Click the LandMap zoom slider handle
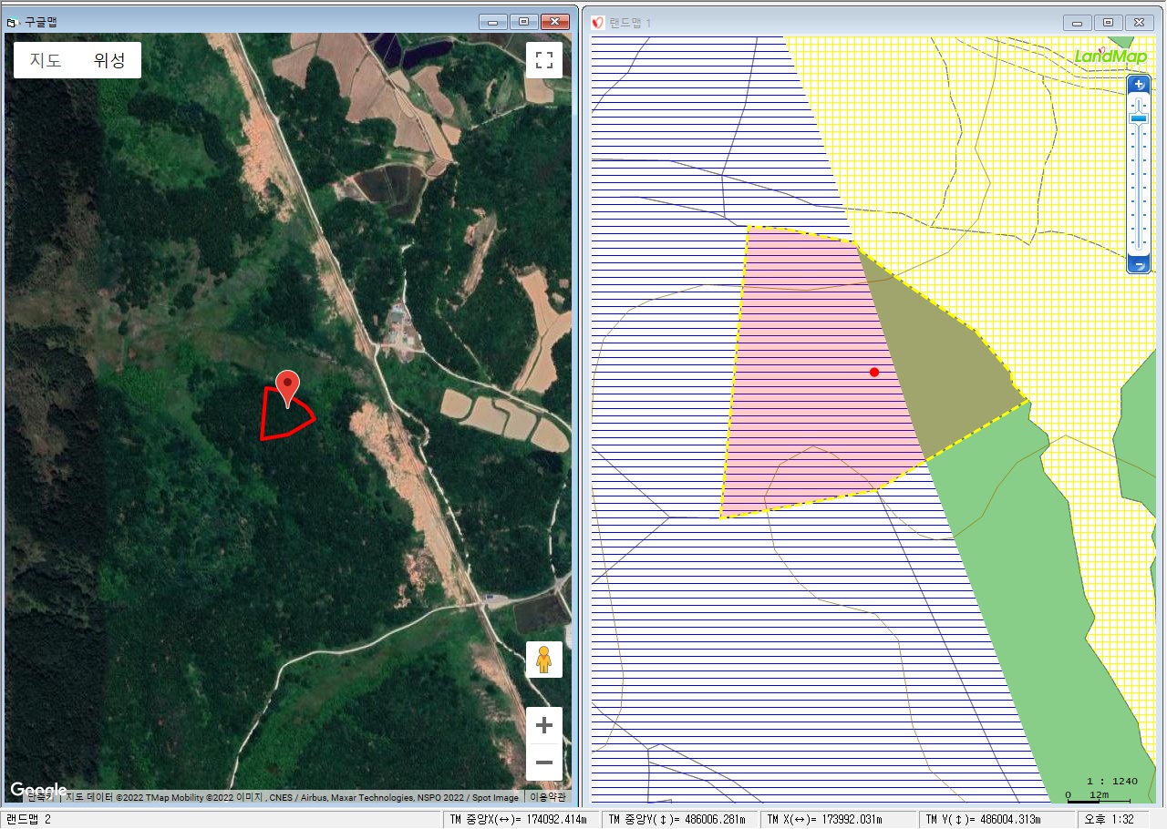Image resolution: width=1167 pixels, height=829 pixels. [1139, 118]
